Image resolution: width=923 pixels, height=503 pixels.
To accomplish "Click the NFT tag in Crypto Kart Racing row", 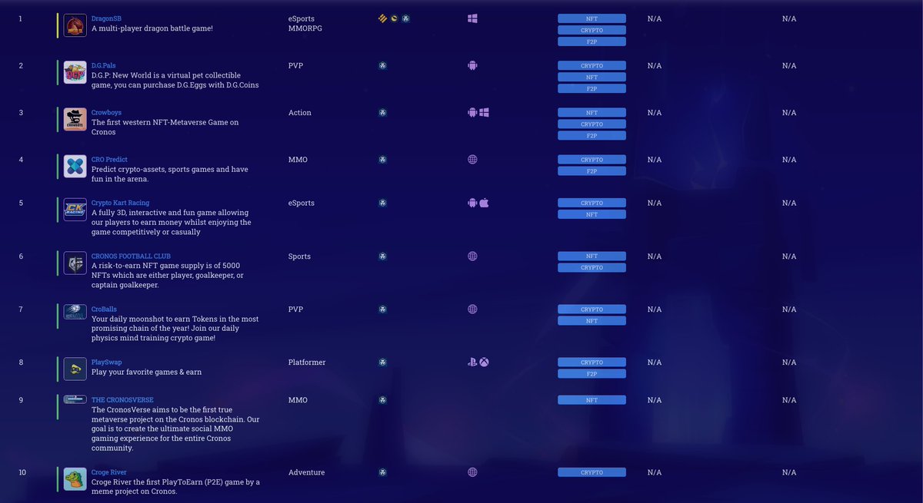I will click(591, 215).
